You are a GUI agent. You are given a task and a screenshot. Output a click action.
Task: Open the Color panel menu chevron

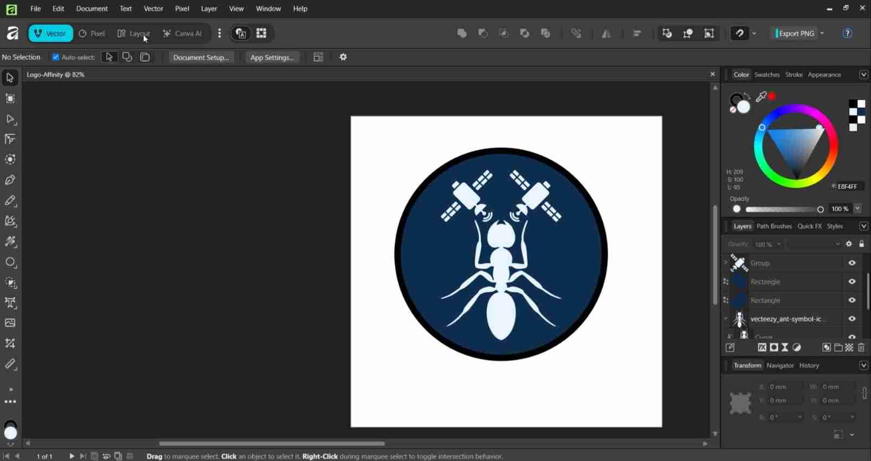point(863,75)
